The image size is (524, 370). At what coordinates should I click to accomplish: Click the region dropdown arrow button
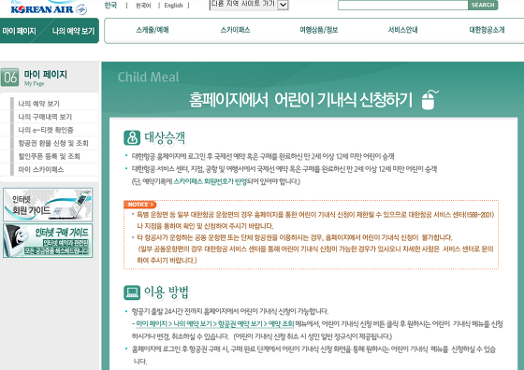click(283, 5)
